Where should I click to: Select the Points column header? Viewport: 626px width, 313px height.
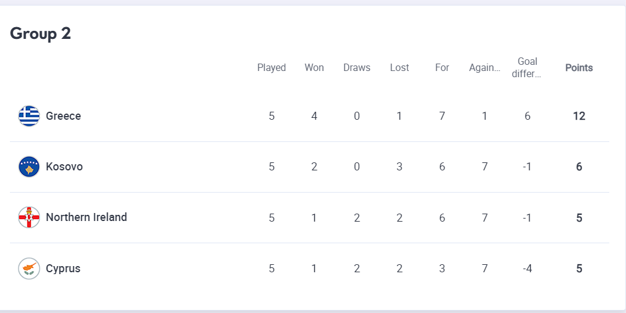point(579,68)
